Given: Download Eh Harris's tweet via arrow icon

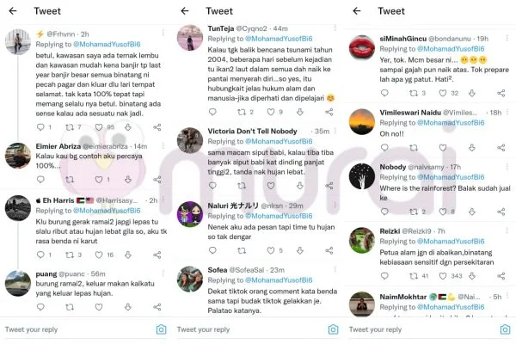Looking at the screenshot, I should coord(128,255).
